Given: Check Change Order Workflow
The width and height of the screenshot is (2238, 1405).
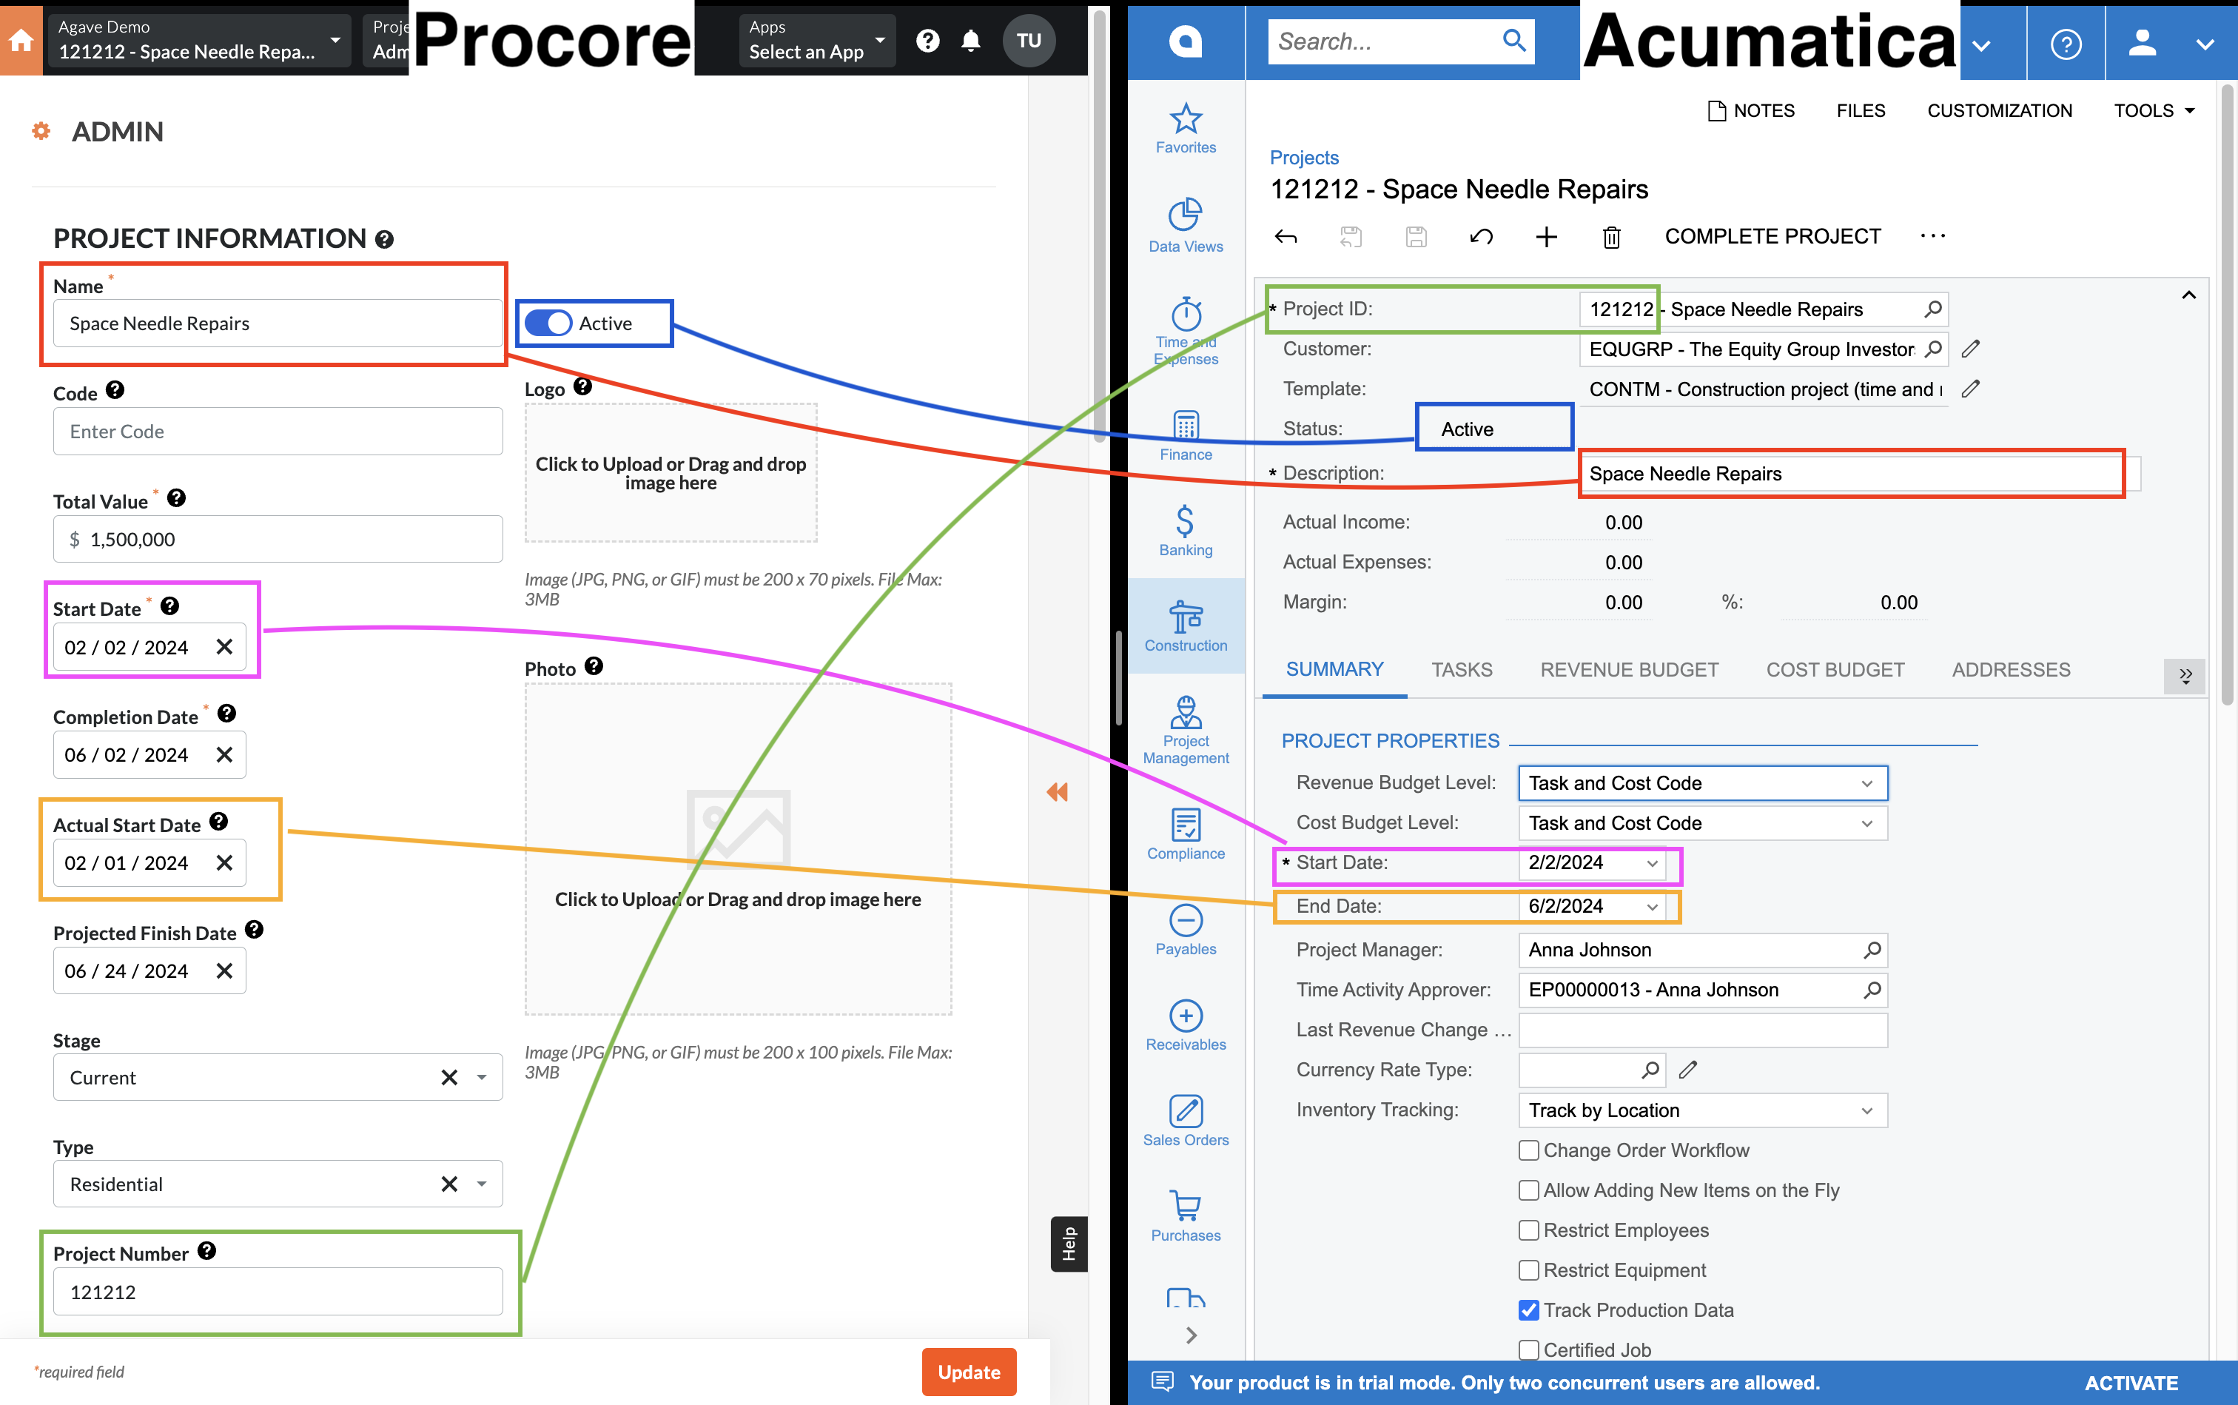Looking at the screenshot, I should (x=1528, y=1150).
